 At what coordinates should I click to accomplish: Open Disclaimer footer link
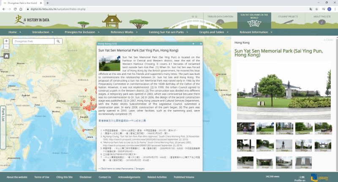tap(86, 177)
